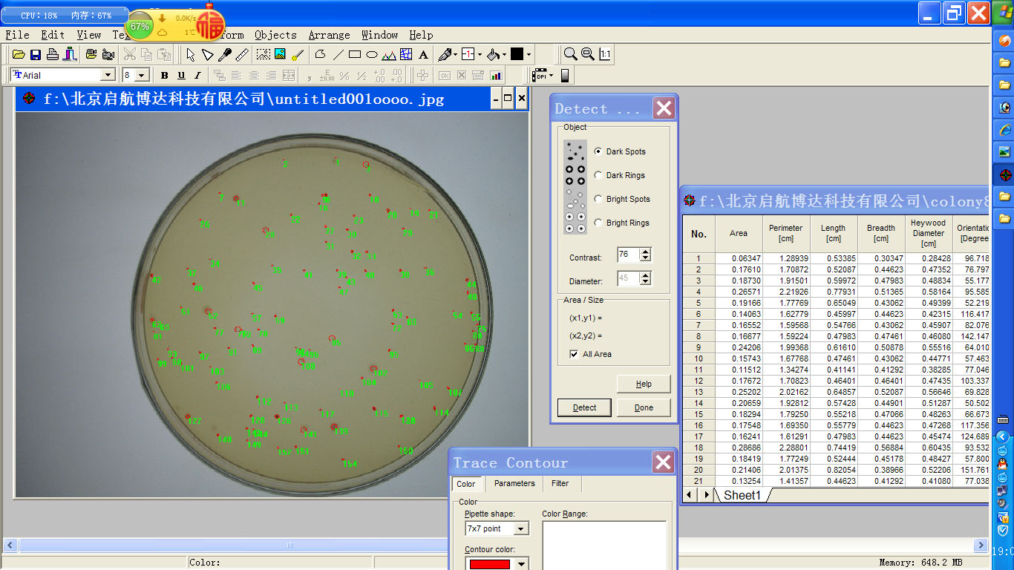Pick the freehand polygon shape tool

321,54
